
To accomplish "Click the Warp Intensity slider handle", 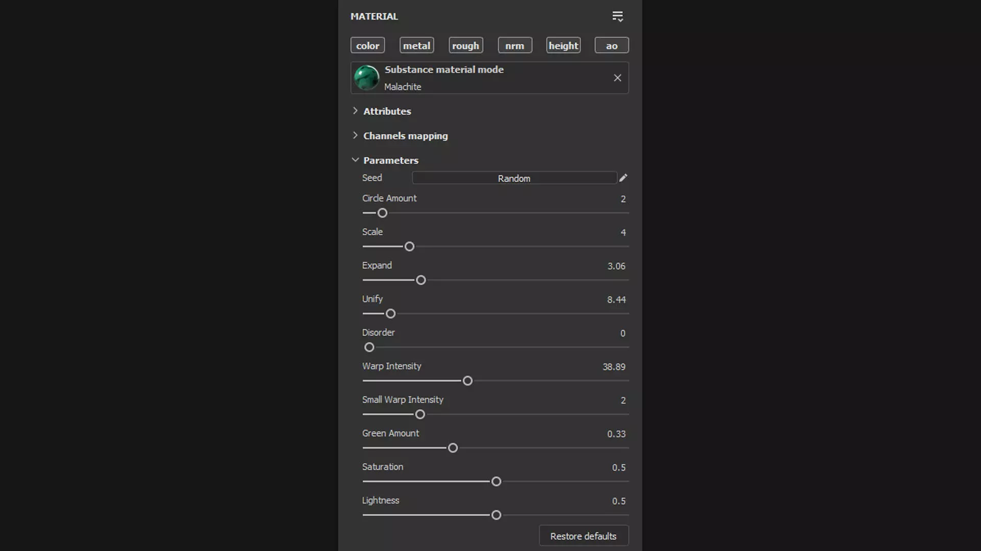I will click(x=467, y=381).
